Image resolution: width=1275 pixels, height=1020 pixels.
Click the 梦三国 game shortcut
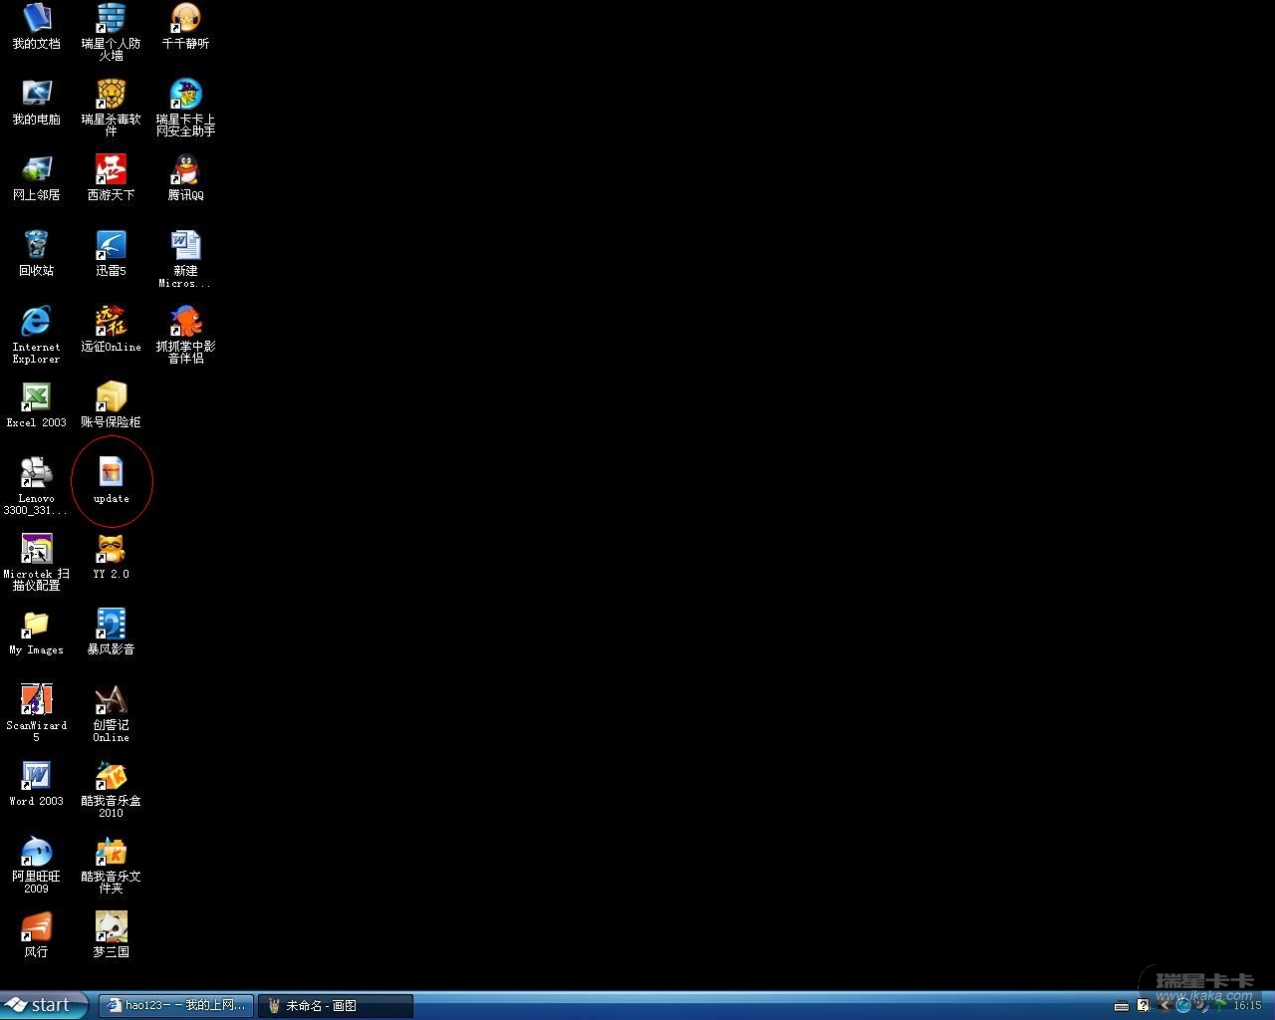111,934
